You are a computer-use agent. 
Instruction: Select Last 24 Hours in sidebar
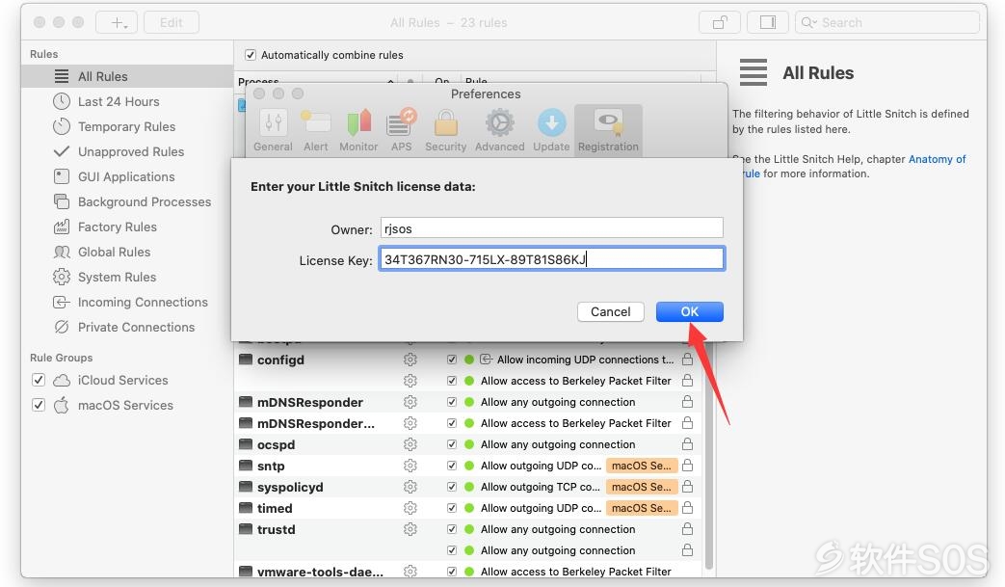127,101
